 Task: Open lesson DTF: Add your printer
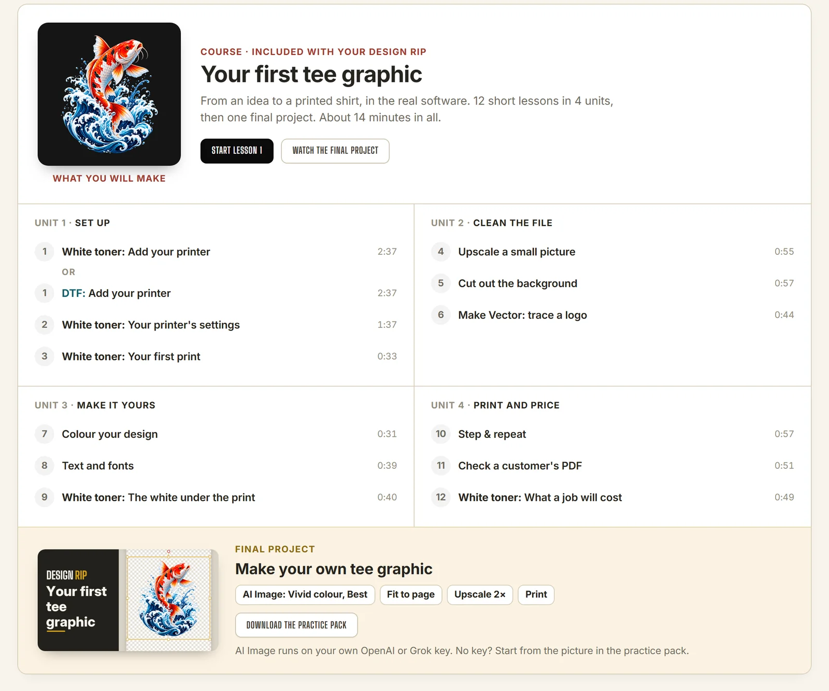[x=216, y=293]
